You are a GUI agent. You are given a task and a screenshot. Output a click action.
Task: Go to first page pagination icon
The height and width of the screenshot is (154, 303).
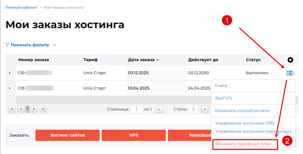pyautogui.click(x=12, y=109)
